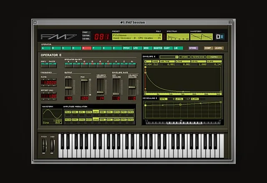Image resolution: width=267 pixels, height=183 pixels.
Task: Toggle operator E on/off switch
Action: pyautogui.click(x=100, y=65)
